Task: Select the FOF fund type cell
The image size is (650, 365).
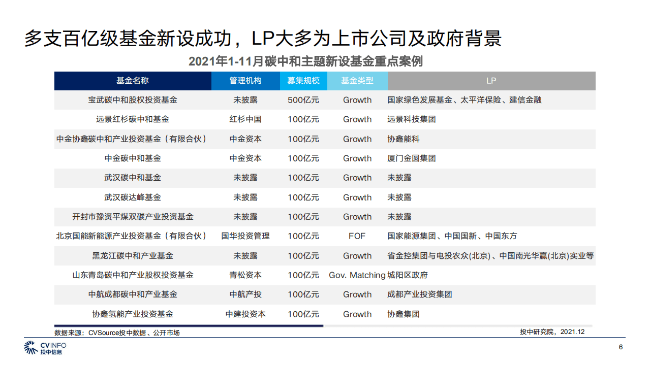Action: pos(357,236)
